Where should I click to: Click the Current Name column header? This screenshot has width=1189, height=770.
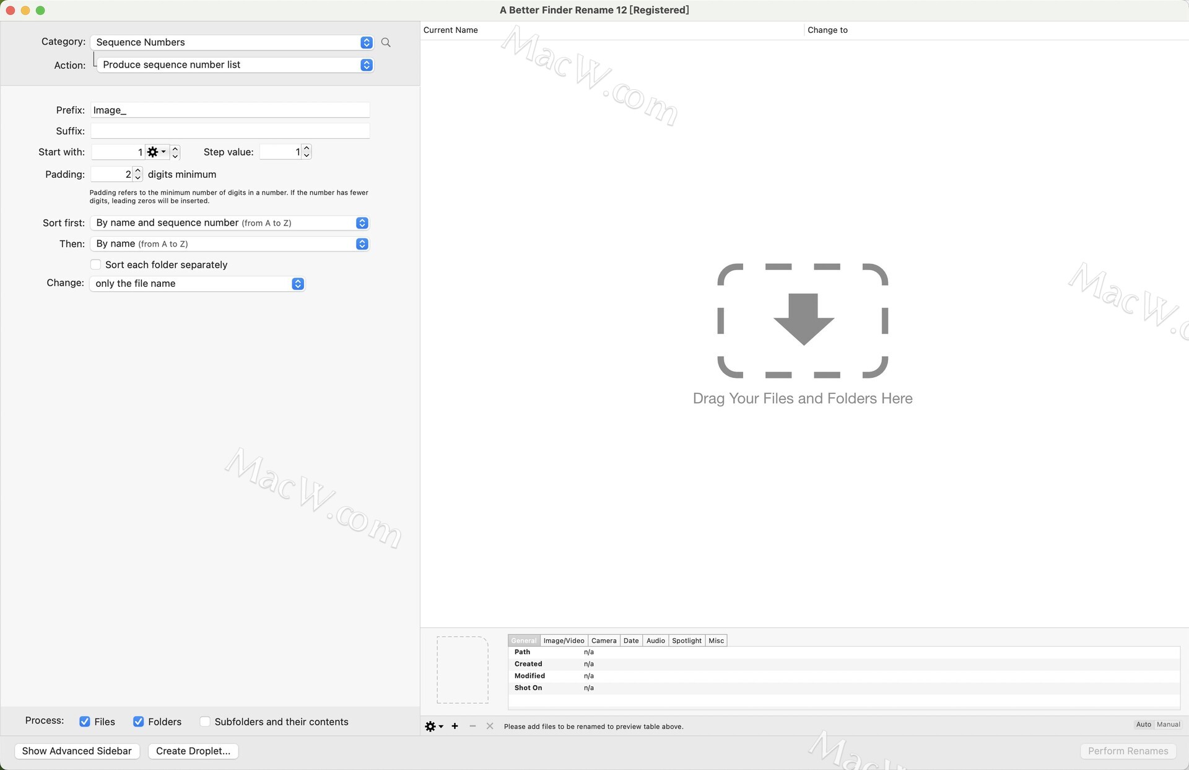[x=612, y=30]
